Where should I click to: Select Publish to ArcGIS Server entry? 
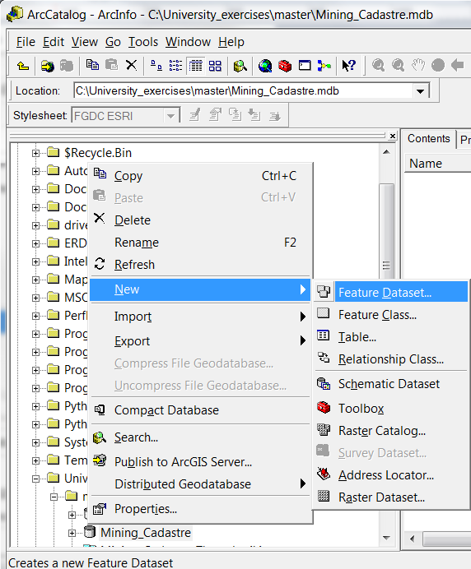199,462
